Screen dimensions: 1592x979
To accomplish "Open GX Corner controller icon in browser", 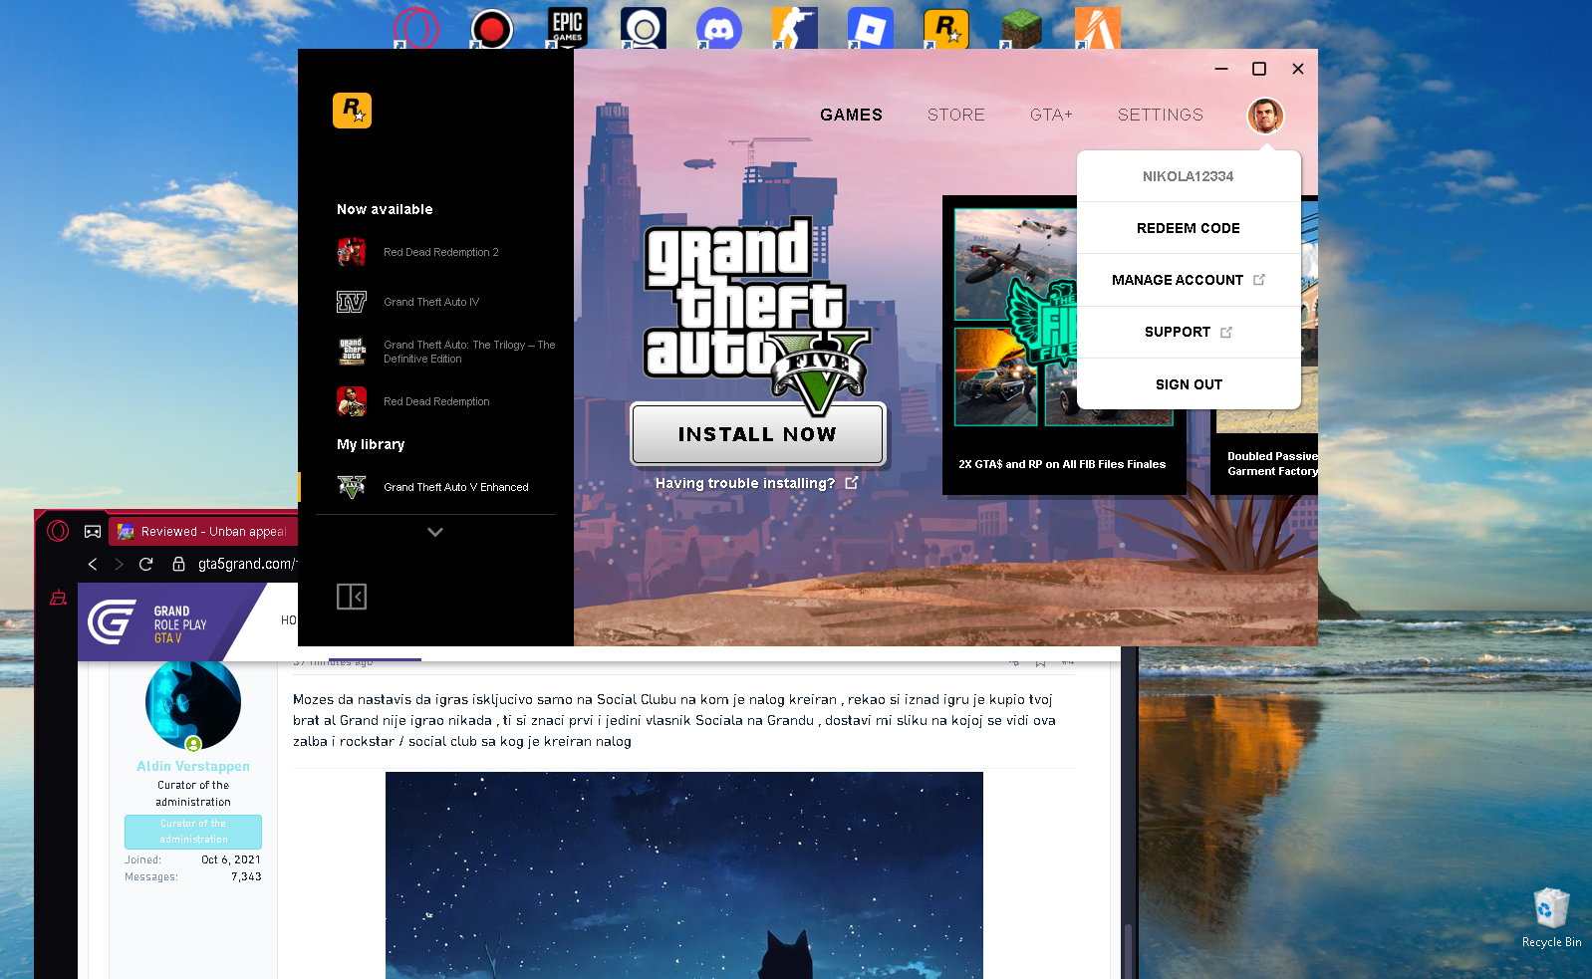I will coord(93,532).
